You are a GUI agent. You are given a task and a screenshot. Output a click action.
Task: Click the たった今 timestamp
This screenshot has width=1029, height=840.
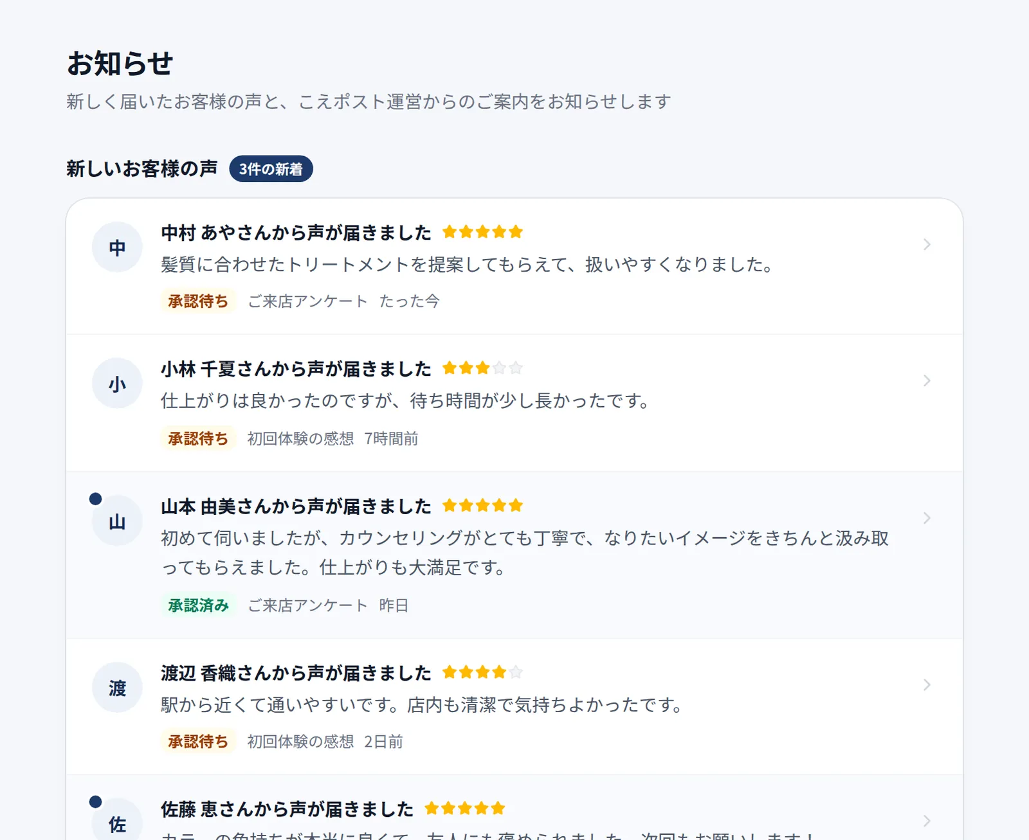(409, 301)
